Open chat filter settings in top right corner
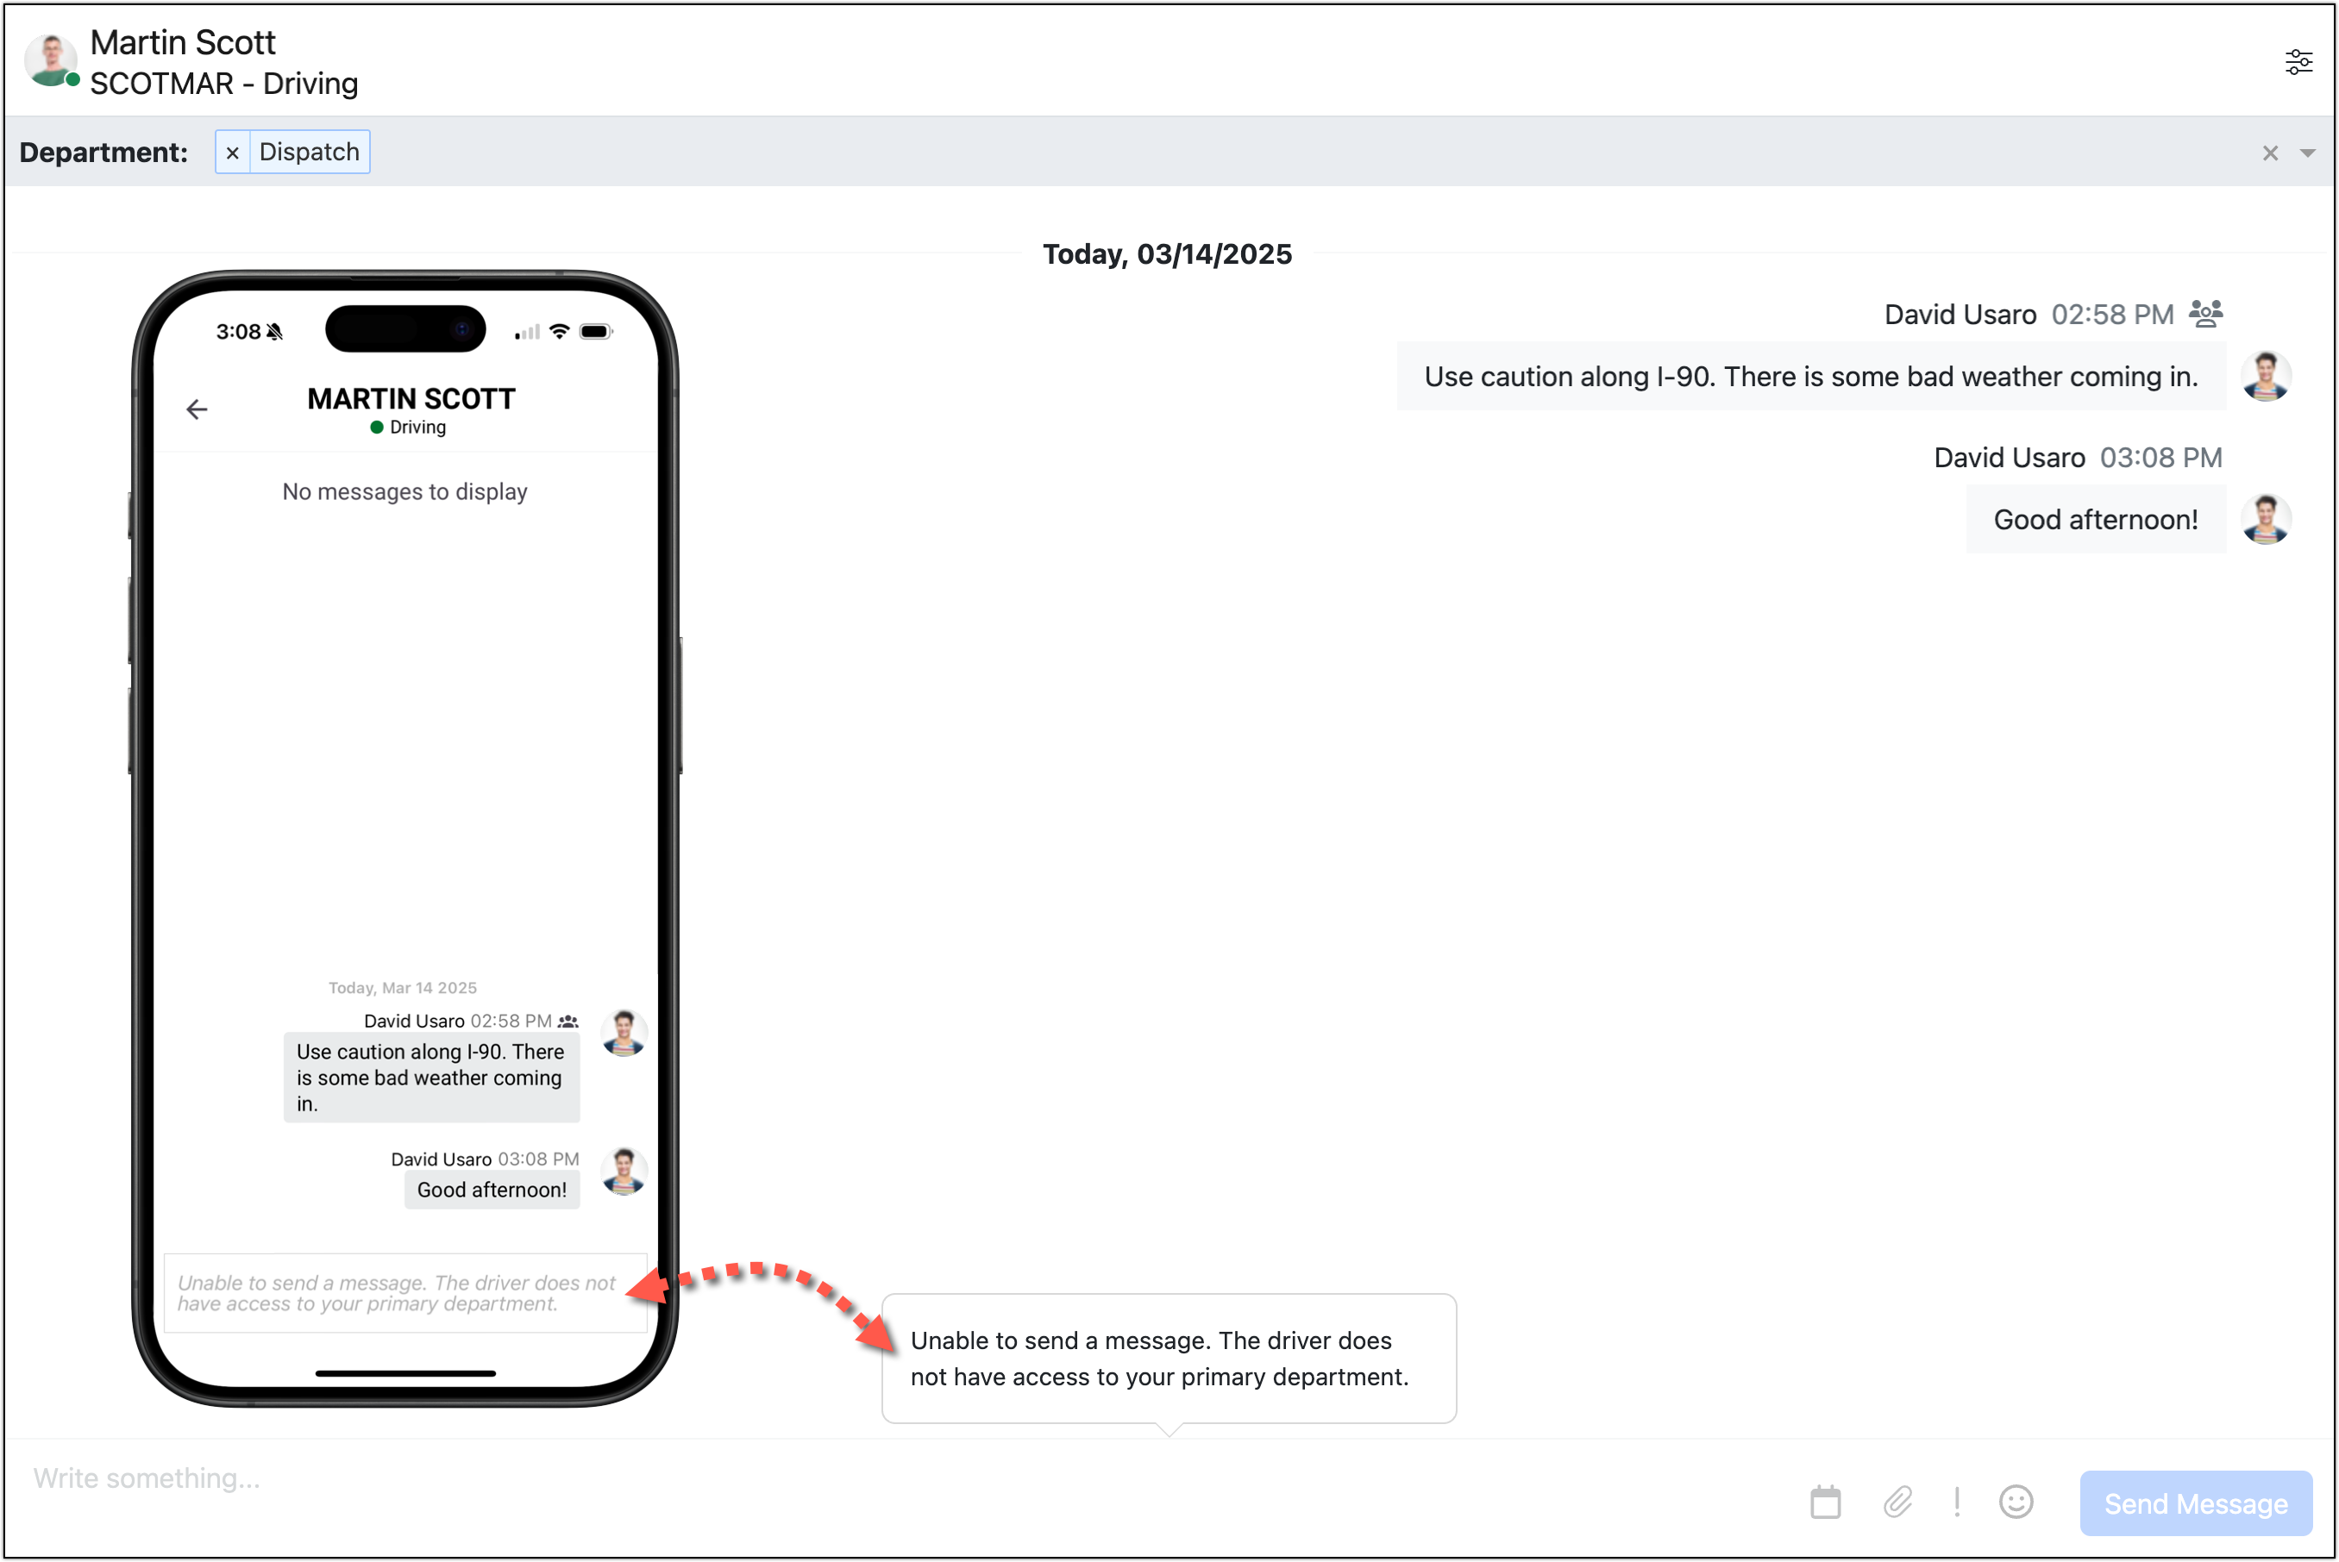 pos(2299,60)
